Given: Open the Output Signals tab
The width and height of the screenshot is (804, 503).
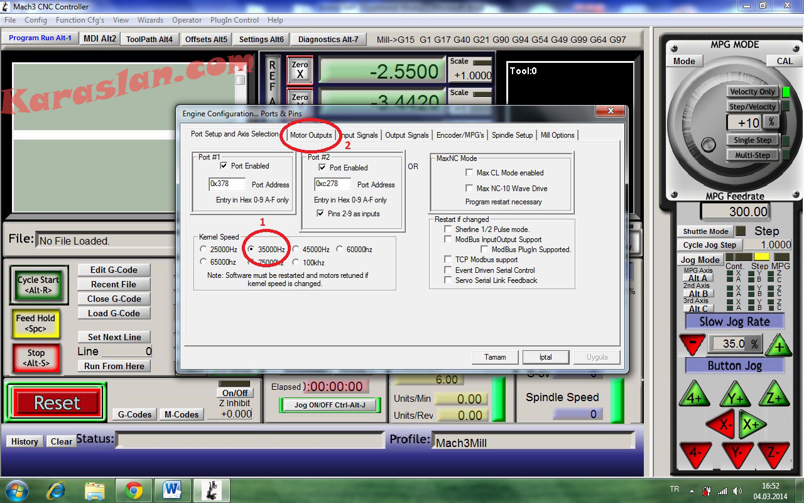Looking at the screenshot, I should (x=407, y=135).
